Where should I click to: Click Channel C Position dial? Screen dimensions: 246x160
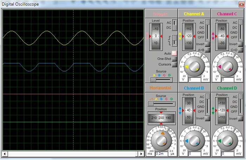click(x=222, y=36)
